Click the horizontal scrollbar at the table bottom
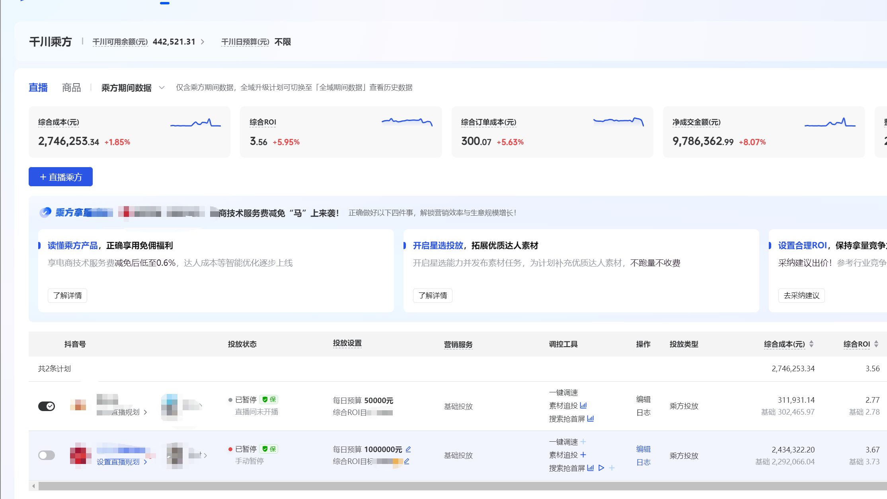 (x=462, y=486)
